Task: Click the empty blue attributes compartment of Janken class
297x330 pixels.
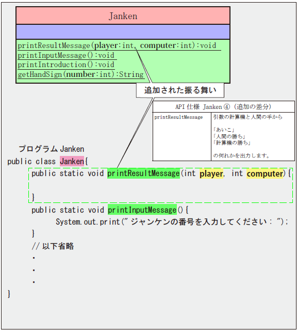Action: (123, 32)
